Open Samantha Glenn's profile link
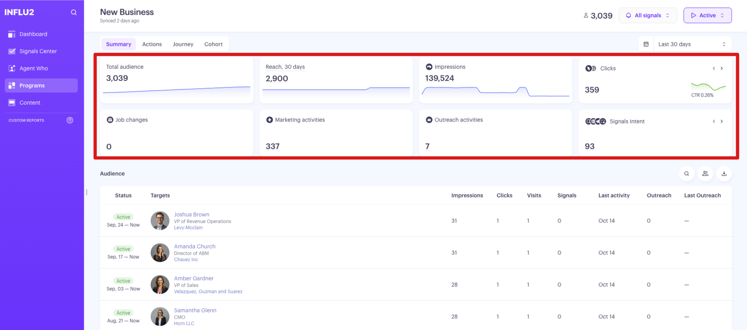Viewport: 747px width, 330px height. click(195, 310)
